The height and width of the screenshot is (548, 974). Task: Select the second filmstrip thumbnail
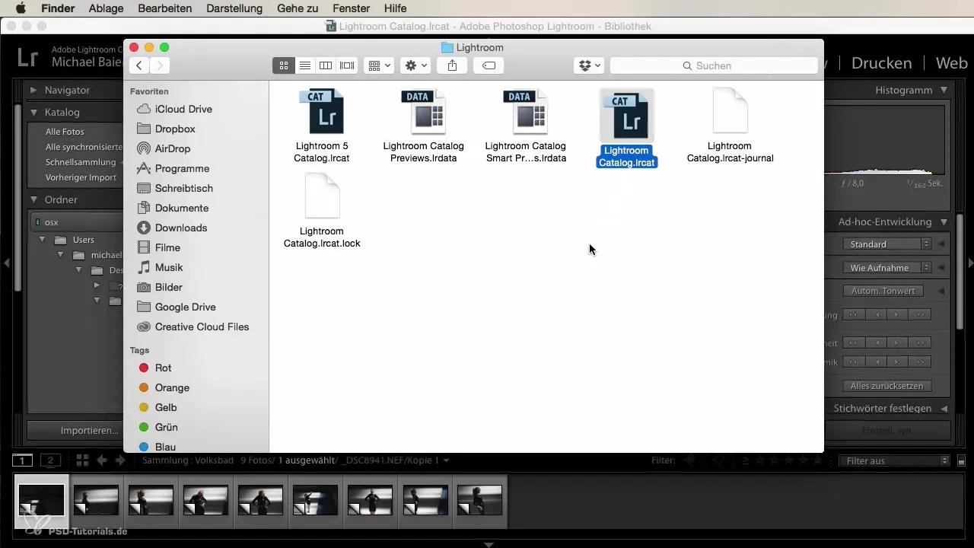click(x=96, y=501)
